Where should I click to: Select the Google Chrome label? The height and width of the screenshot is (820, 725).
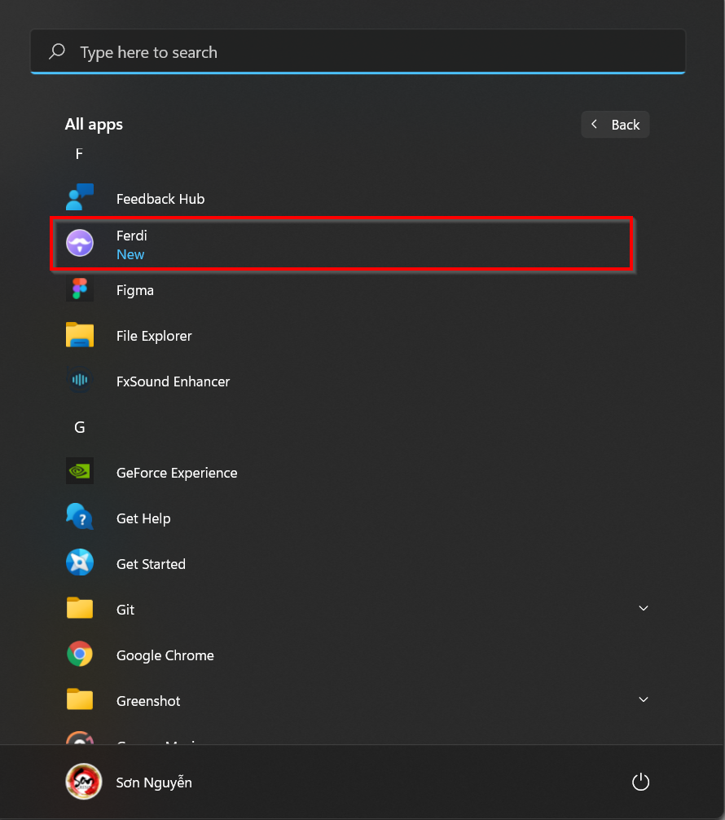165,655
